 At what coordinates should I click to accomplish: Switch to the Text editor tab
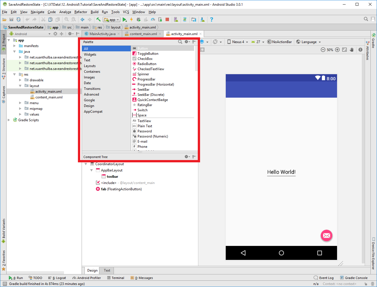coord(107,270)
